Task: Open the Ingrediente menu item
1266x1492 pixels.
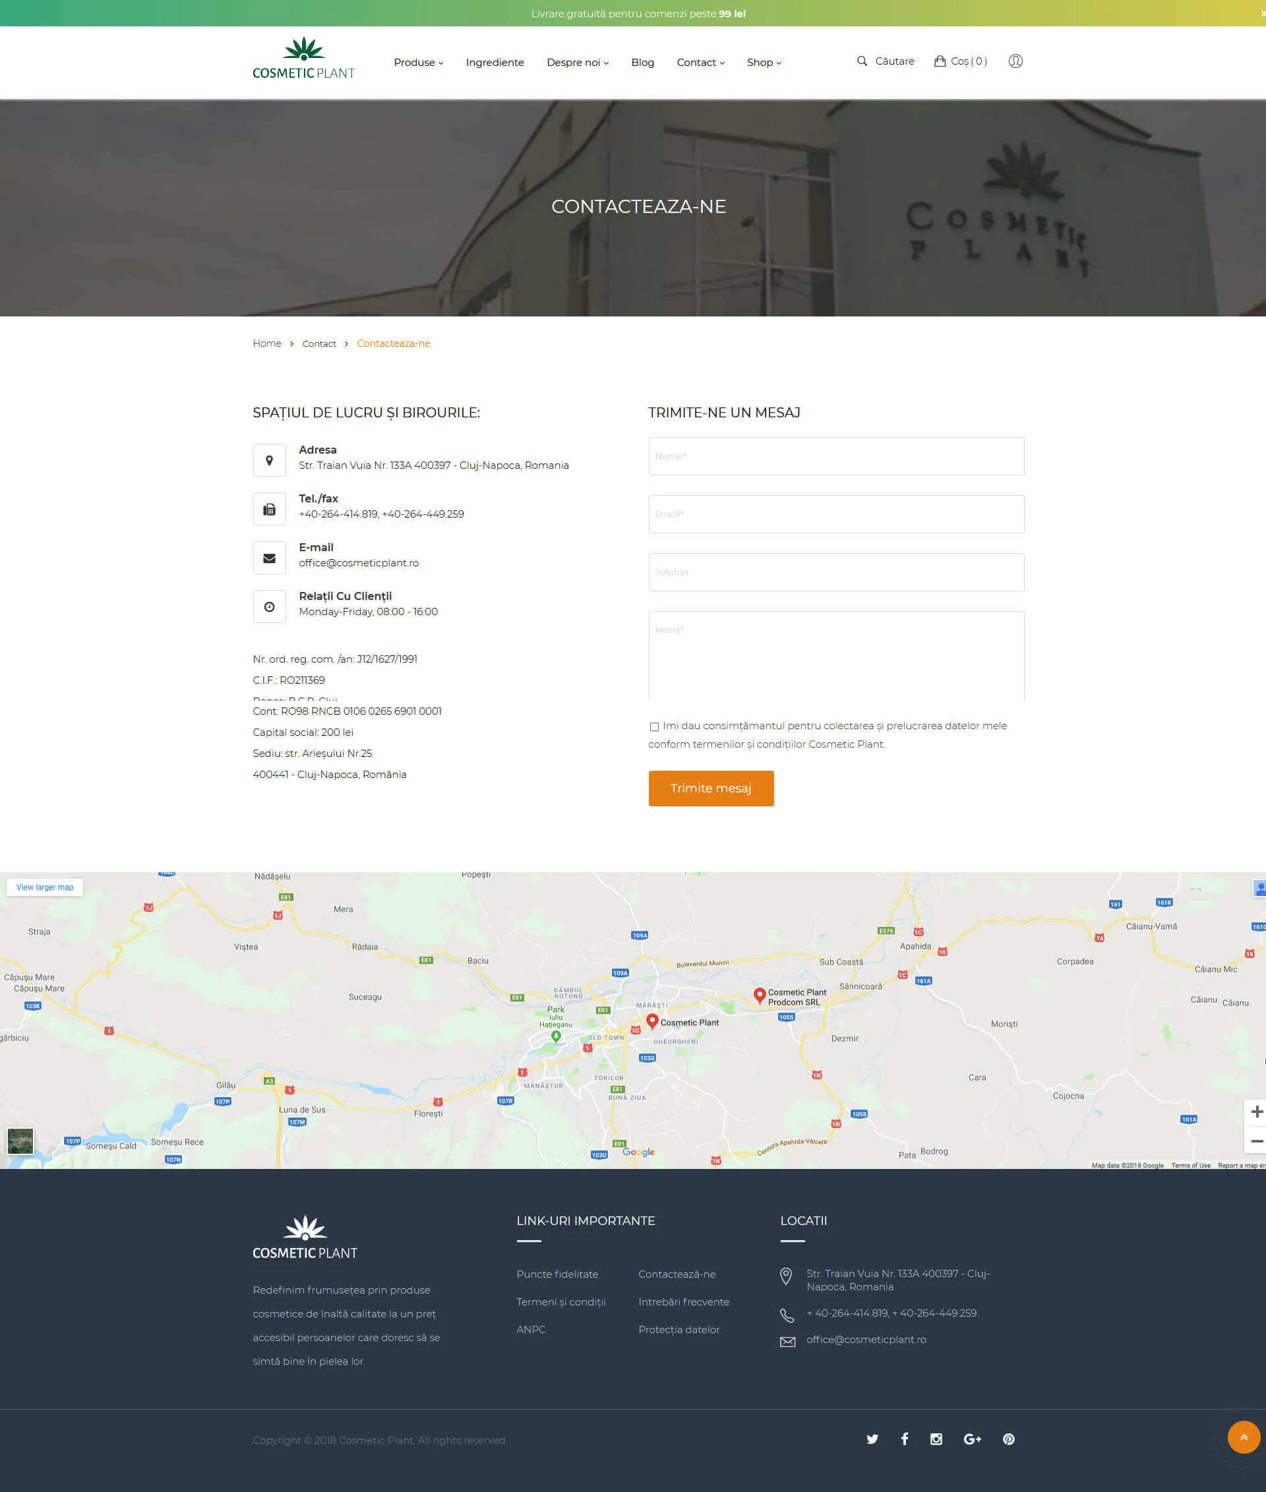Action: click(495, 63)
